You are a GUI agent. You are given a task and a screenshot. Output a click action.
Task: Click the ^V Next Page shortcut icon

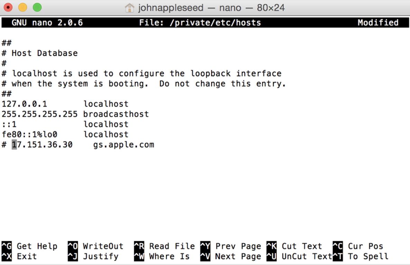(205, 256)
